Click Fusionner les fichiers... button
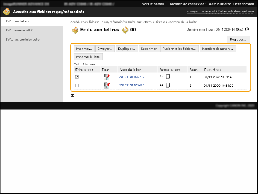 [179, 49]
